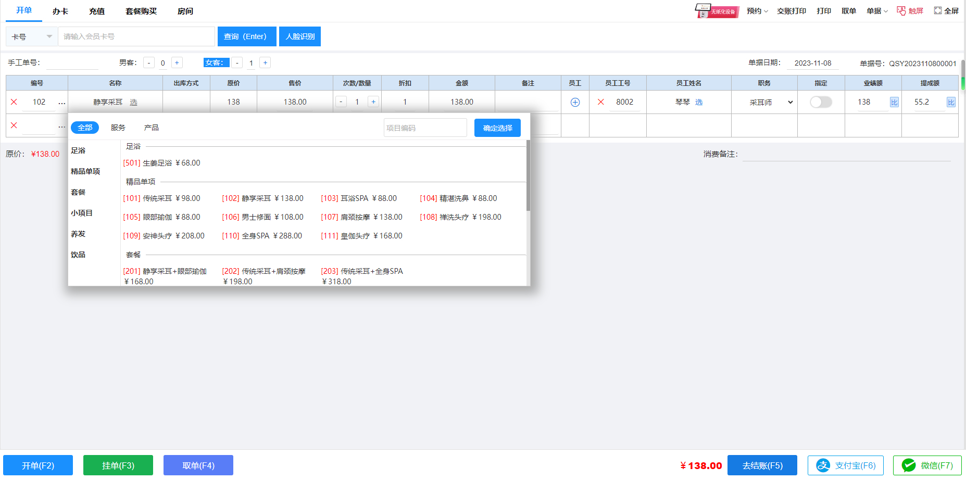The width and height of the screenshot is (966, 480).
Task: Open item picker ellipsis for row 102
Action: pyautogui.click(x=62, y=103)
